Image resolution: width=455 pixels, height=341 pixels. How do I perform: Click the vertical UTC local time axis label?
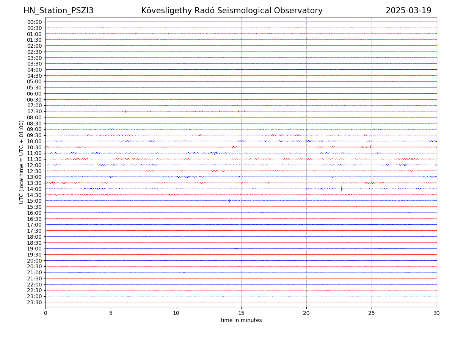tap(22, 162)
